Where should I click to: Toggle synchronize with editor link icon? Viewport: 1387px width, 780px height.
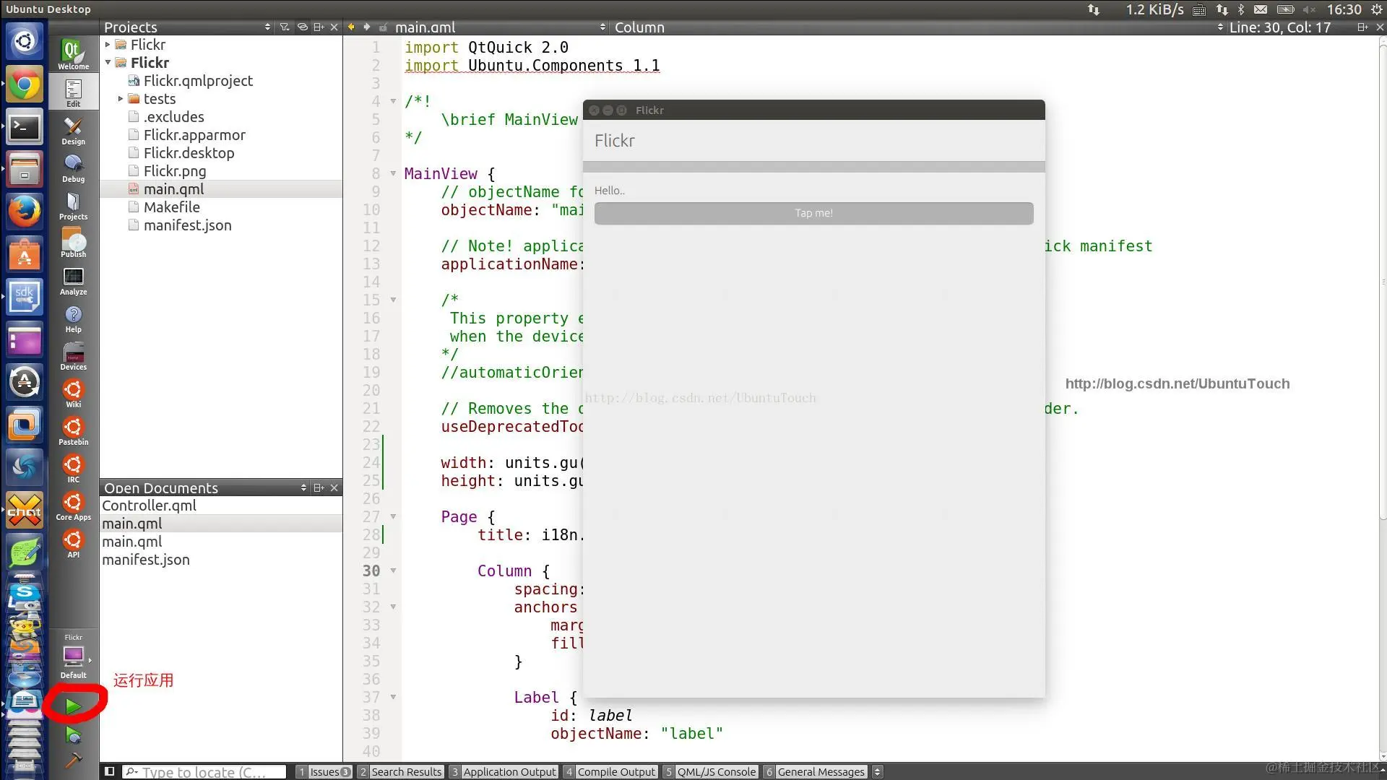tap(302, 27)
